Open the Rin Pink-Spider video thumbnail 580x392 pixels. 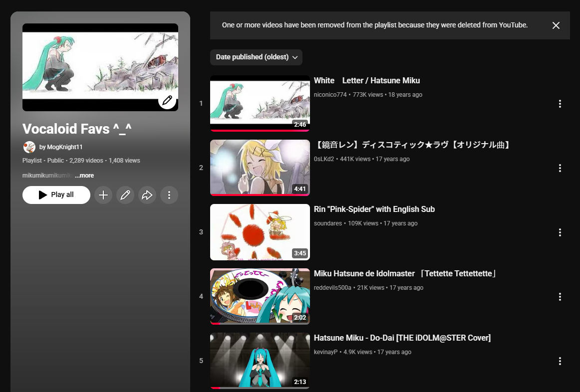[260, 232]
